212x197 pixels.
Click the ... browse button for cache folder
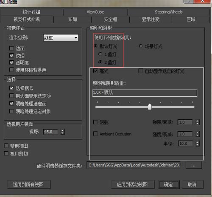point(193,165)
